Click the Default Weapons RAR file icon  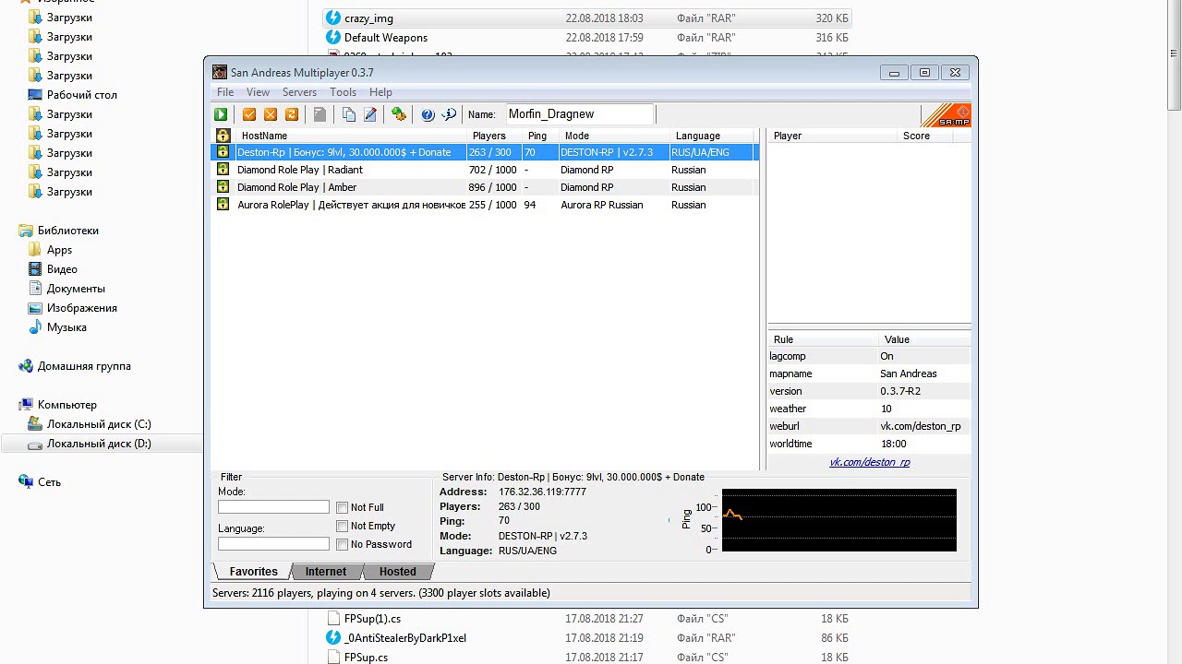point(333,38)
